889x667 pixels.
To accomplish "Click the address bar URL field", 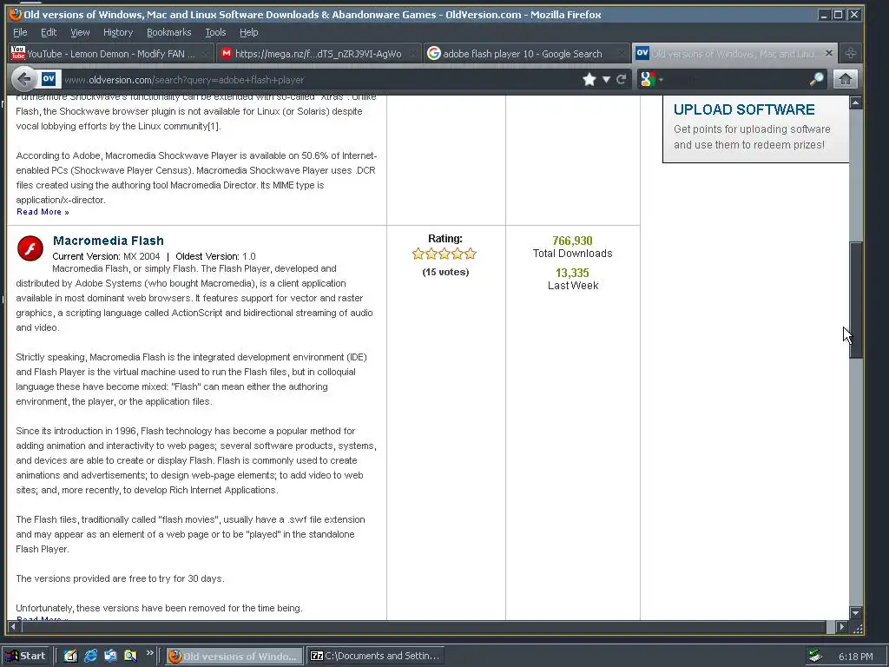I will [320, 79].
